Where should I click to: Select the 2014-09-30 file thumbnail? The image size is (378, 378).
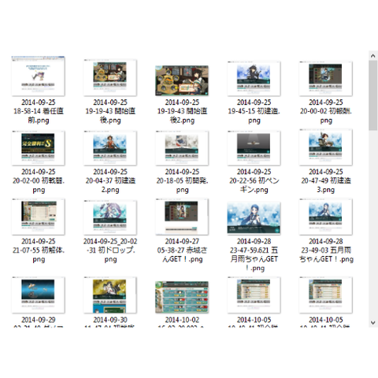[110, 295]
